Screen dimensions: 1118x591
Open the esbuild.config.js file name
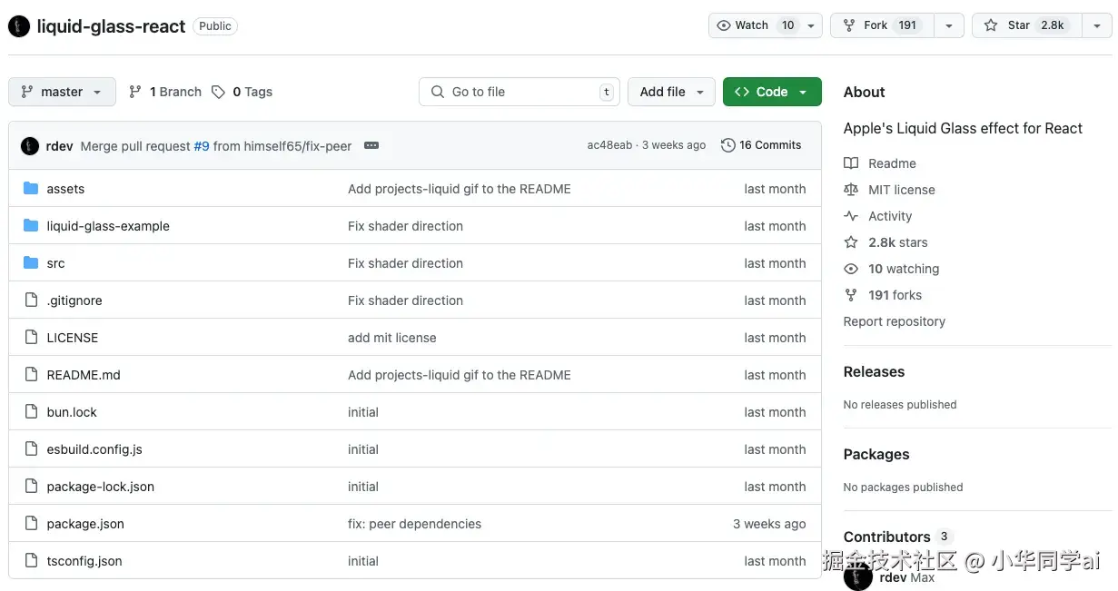(94, 449)
